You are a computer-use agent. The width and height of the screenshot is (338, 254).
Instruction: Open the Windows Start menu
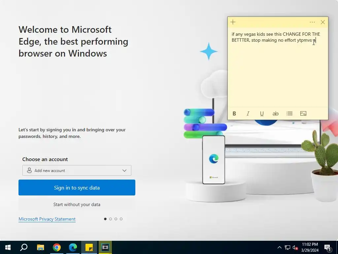point(8,247)
